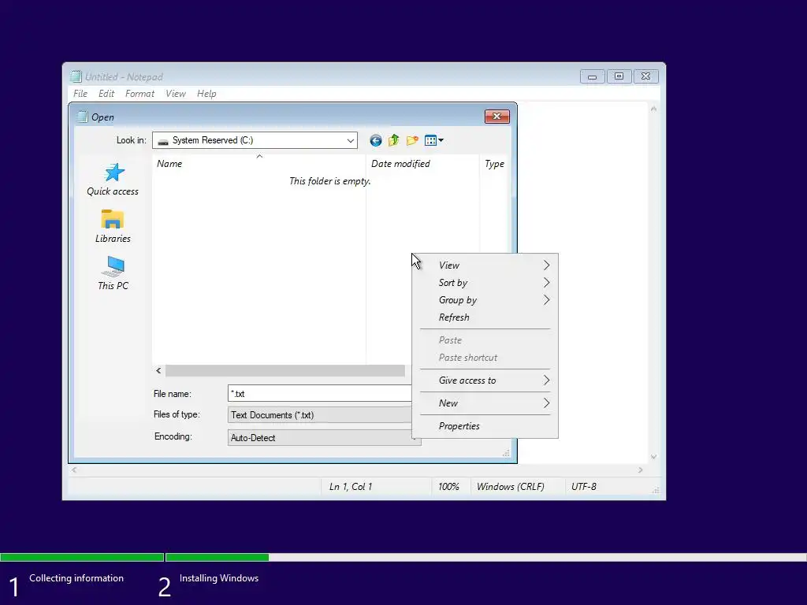807x605 pixels.
Task: Click the Collecting information progress bar
Action: 82,557
